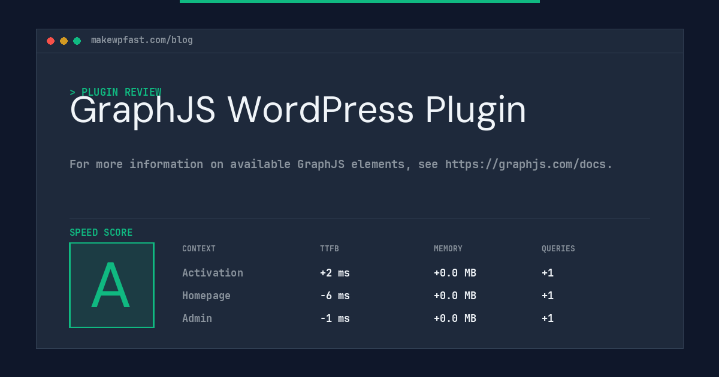
Task: Select the Activation row label
Action: click(x=213, y=273)
